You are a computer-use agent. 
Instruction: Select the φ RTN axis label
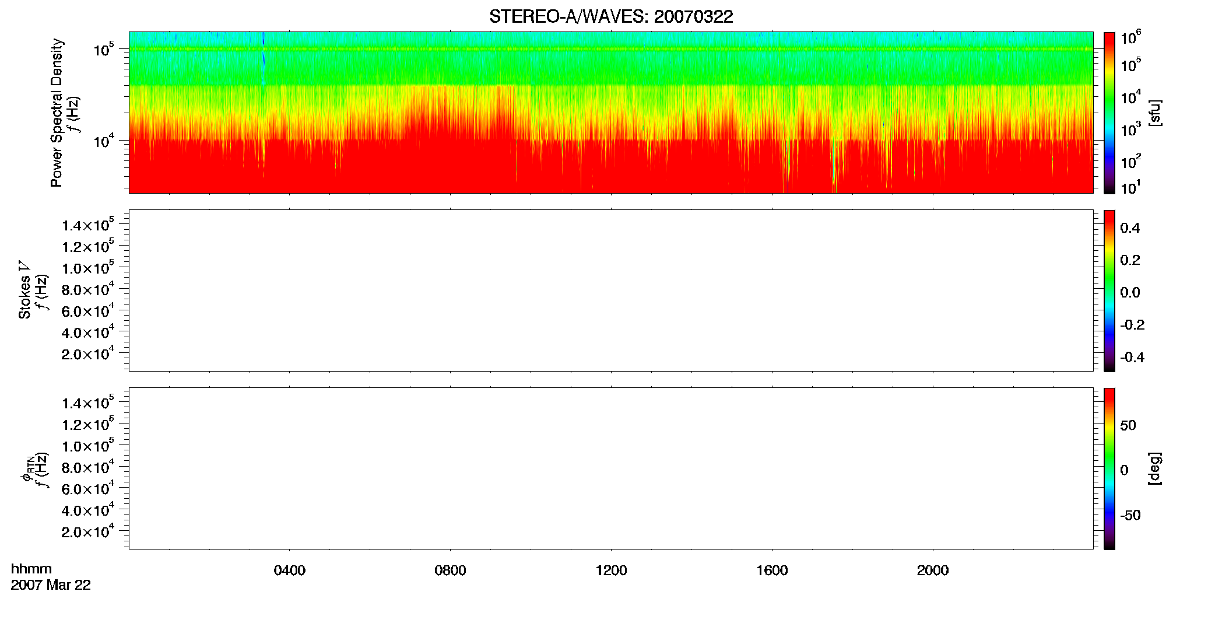coord(27,469)
